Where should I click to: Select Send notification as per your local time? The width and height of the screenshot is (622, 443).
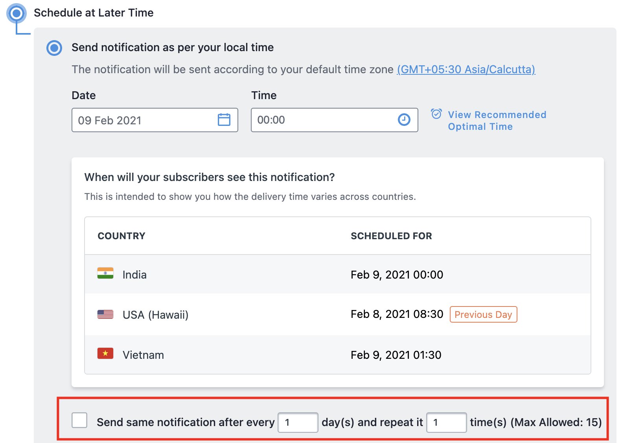(54, 48)
